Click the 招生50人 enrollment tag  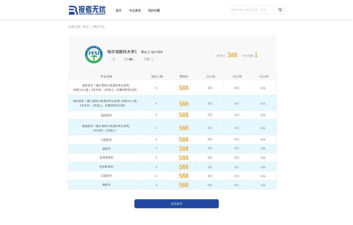coord(129,59)
